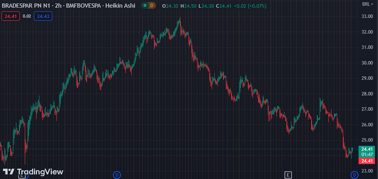Click the 26.00 price scale label
This screenshot has height=179, width=378.
point(367,124)
